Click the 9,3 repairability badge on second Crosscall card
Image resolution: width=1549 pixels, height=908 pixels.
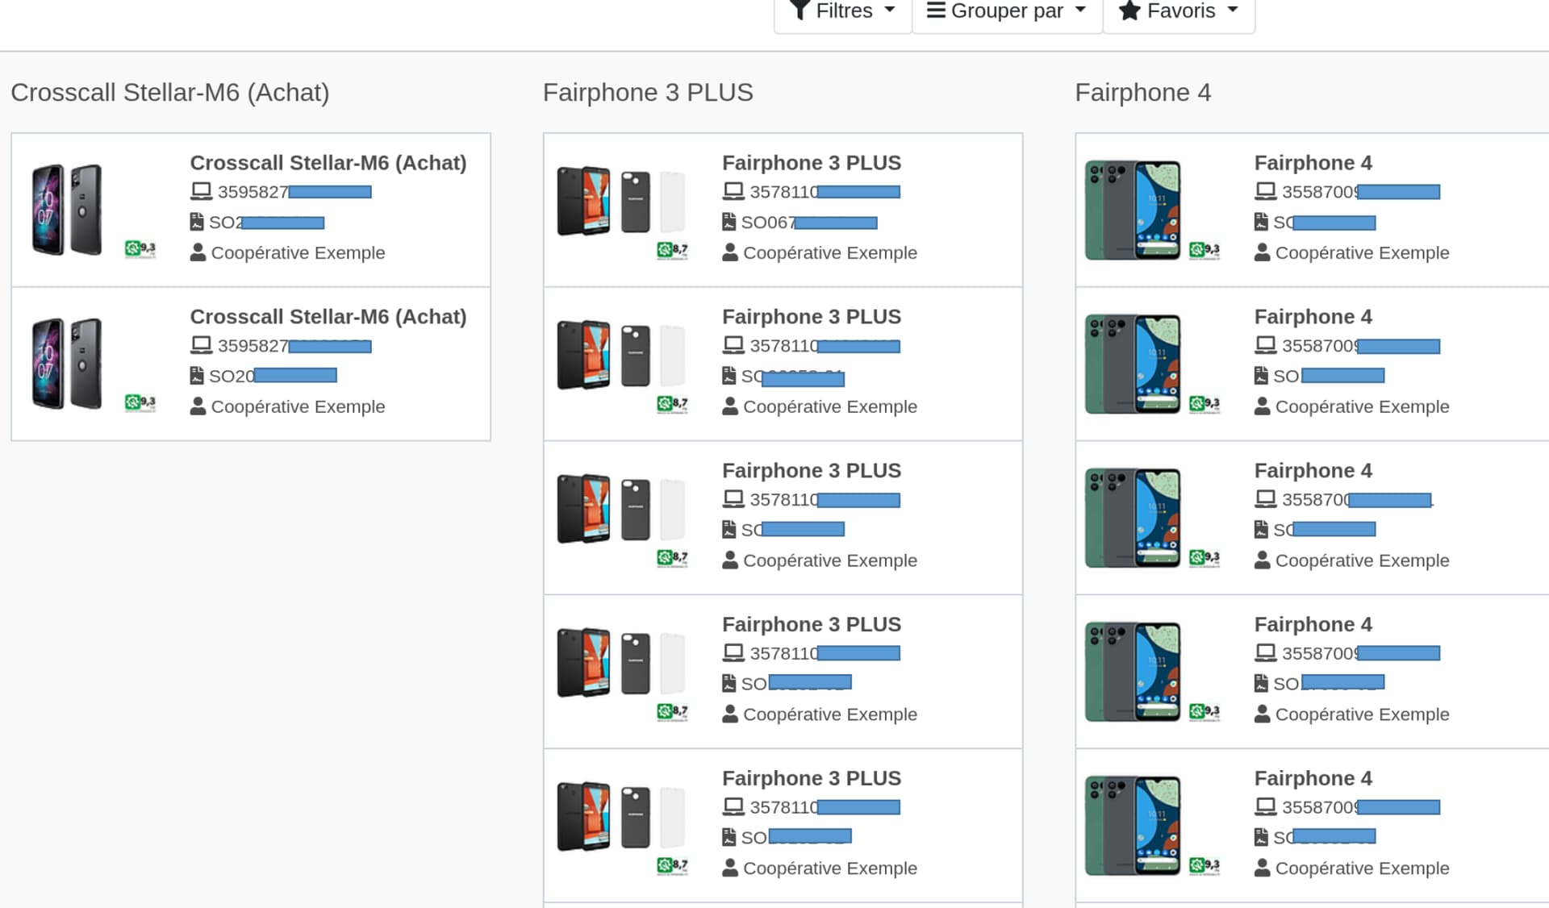[x=140, y=402]
